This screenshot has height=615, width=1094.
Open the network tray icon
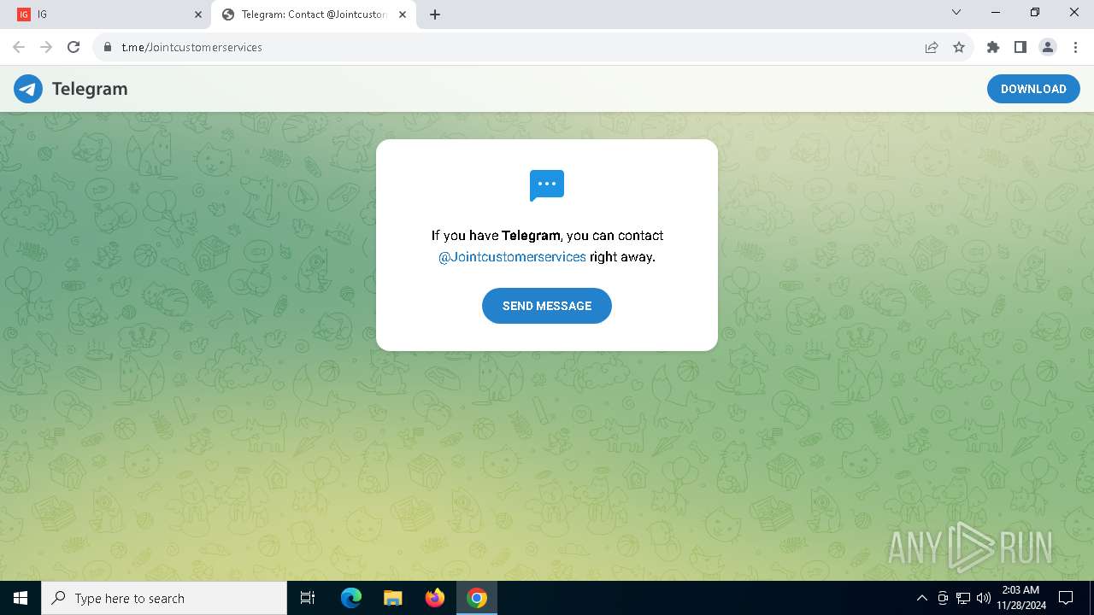pos(963,598)
